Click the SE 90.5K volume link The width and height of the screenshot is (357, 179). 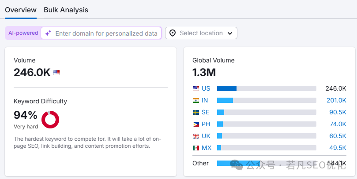(337, 112)
